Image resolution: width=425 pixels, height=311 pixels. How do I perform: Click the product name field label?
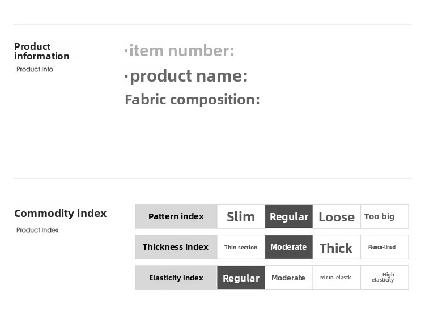coord(186,76)
